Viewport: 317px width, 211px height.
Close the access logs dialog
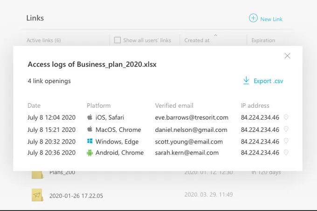tap(287, 56)
